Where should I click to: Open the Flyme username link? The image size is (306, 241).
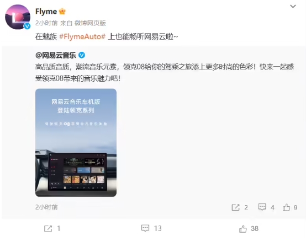tap(46, 12)
